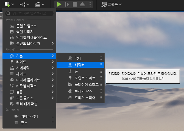Click the 시네마틱 clapperboard icon
Viewport: 184px width, 131px height.
click(x=12, y=68)
